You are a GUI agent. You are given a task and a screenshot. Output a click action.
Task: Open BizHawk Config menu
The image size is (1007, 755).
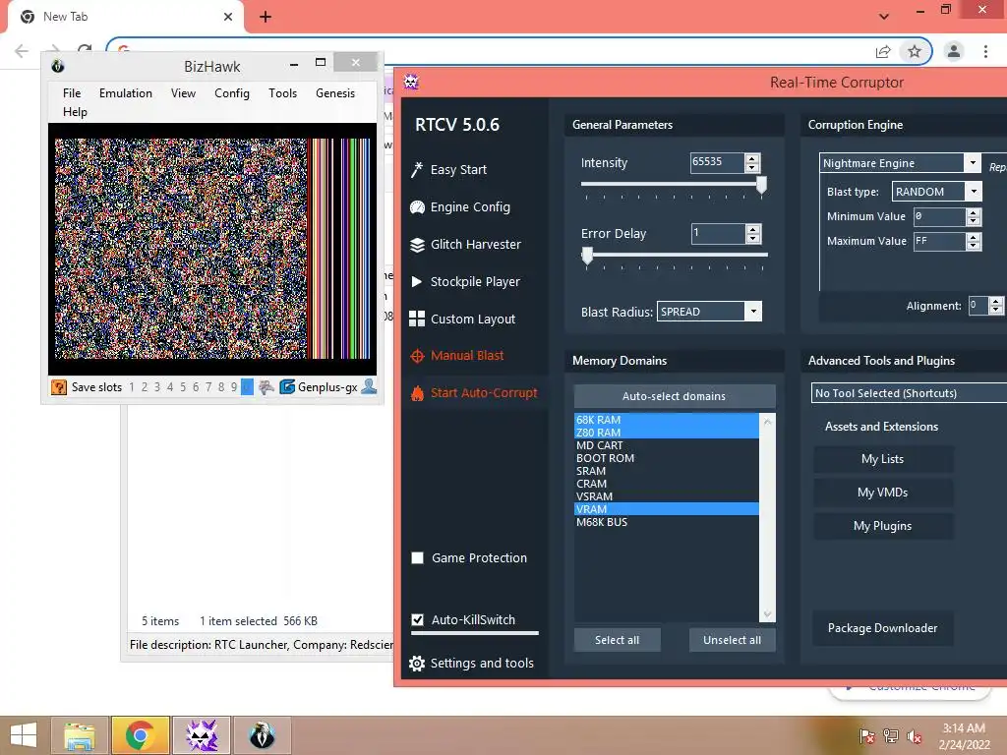232,93
